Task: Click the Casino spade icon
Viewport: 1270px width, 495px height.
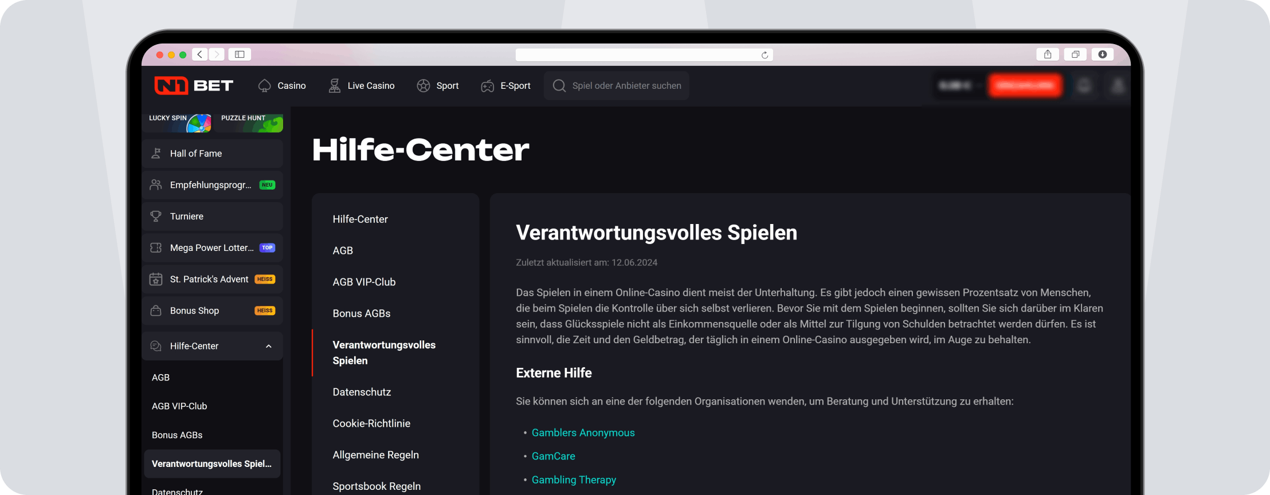Action: click(265, 85)
